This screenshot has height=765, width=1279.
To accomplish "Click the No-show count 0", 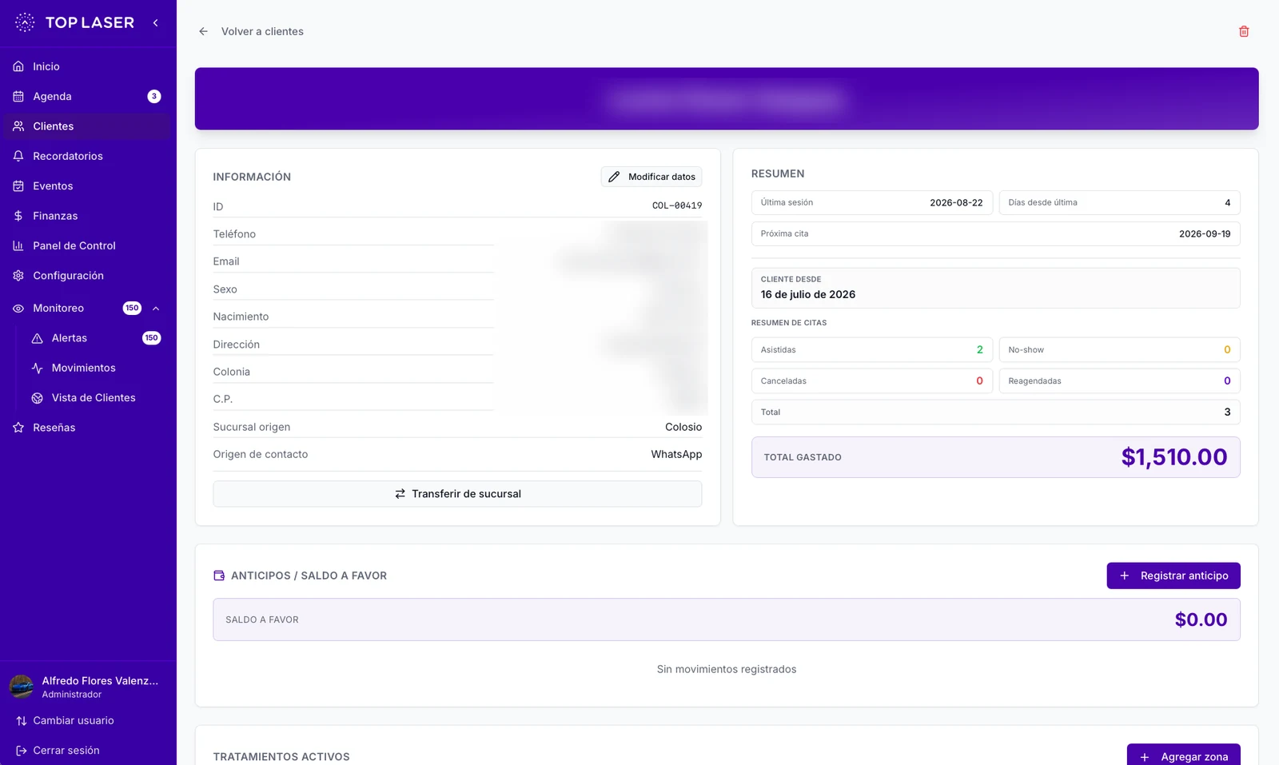I will (x=1227, y=350).
